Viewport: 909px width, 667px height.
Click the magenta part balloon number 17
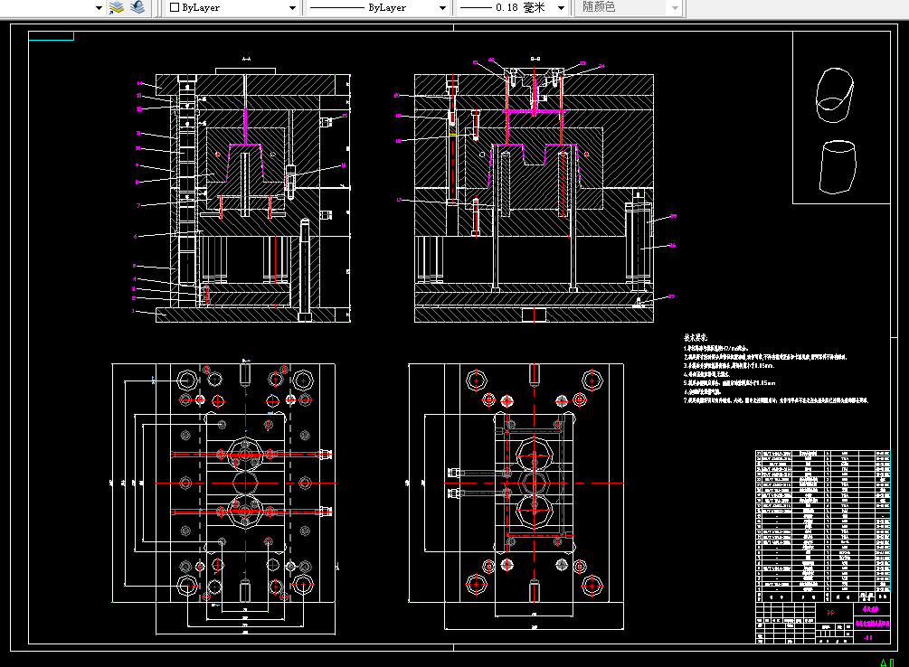pos(399,200)
